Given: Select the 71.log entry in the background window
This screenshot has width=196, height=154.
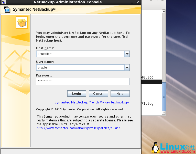Looking at the screenshot, I should point(147,103).
